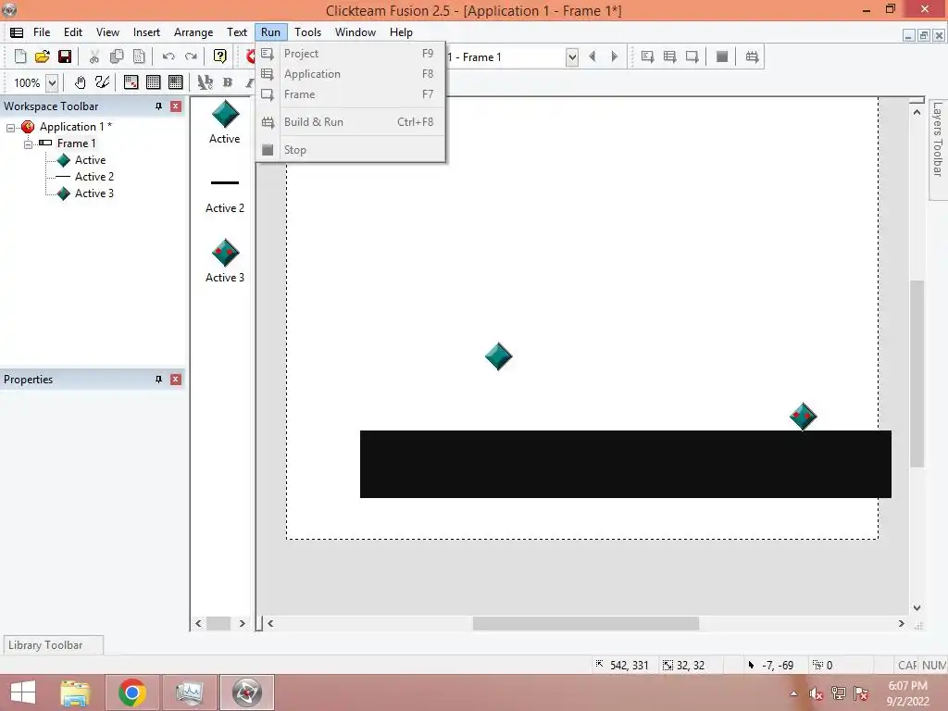Open Chrome from the taskbar

coord(131,692)
